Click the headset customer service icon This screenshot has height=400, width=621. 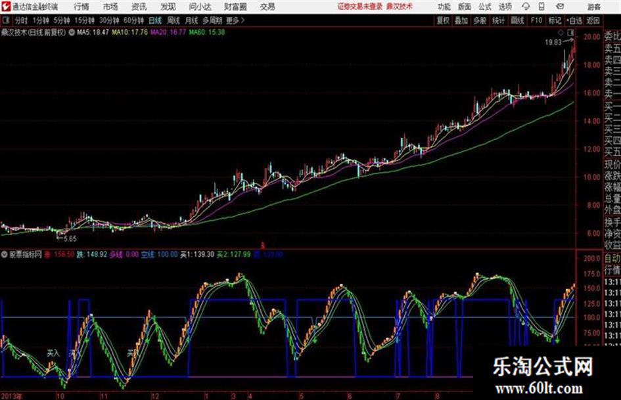pos(526,7)
